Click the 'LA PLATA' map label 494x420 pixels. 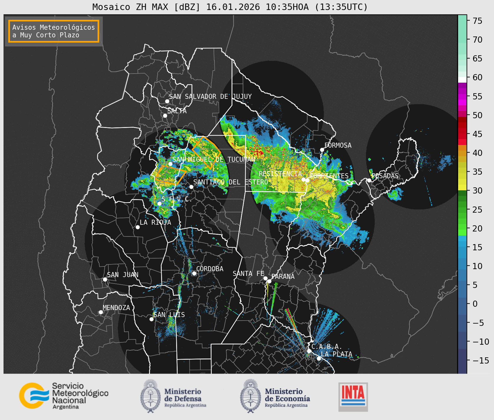pos(336,354)
